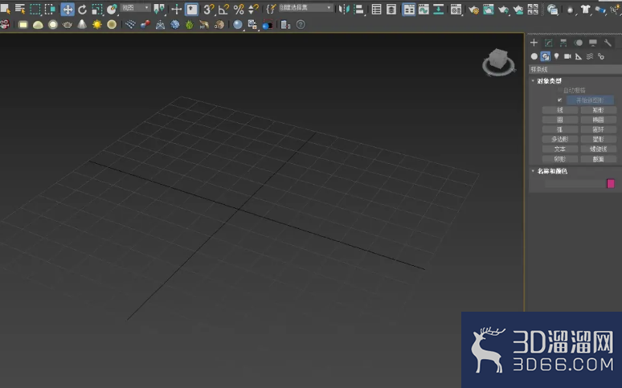Select the Select and Rotate tool
622x388 pixels.
click(82, 9)
